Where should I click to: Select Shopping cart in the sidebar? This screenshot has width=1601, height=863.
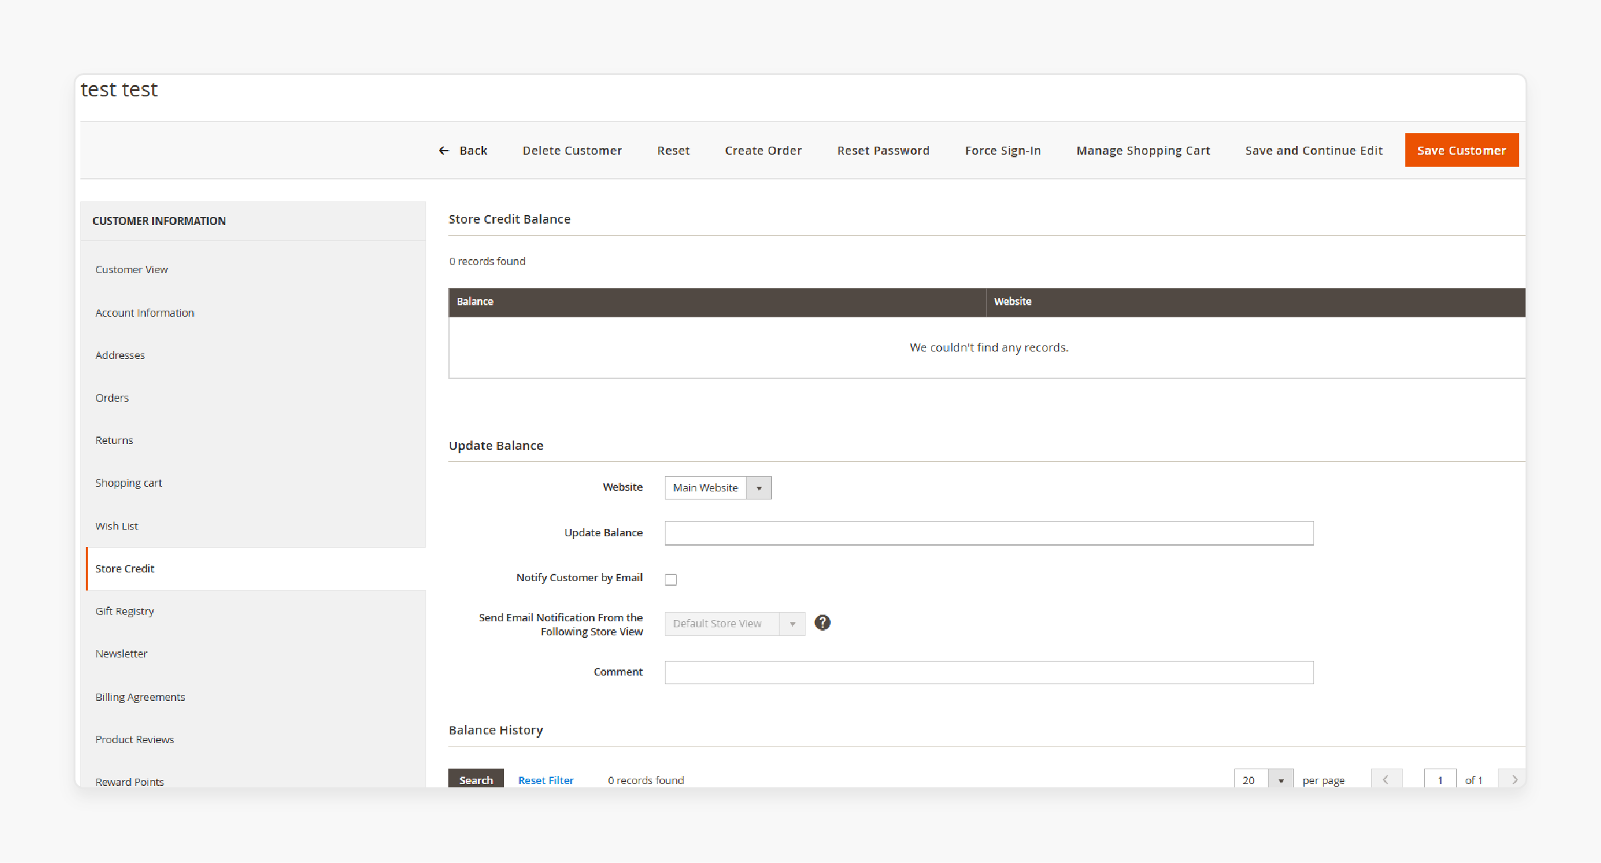pyautogui.click(x=129, y=483)
